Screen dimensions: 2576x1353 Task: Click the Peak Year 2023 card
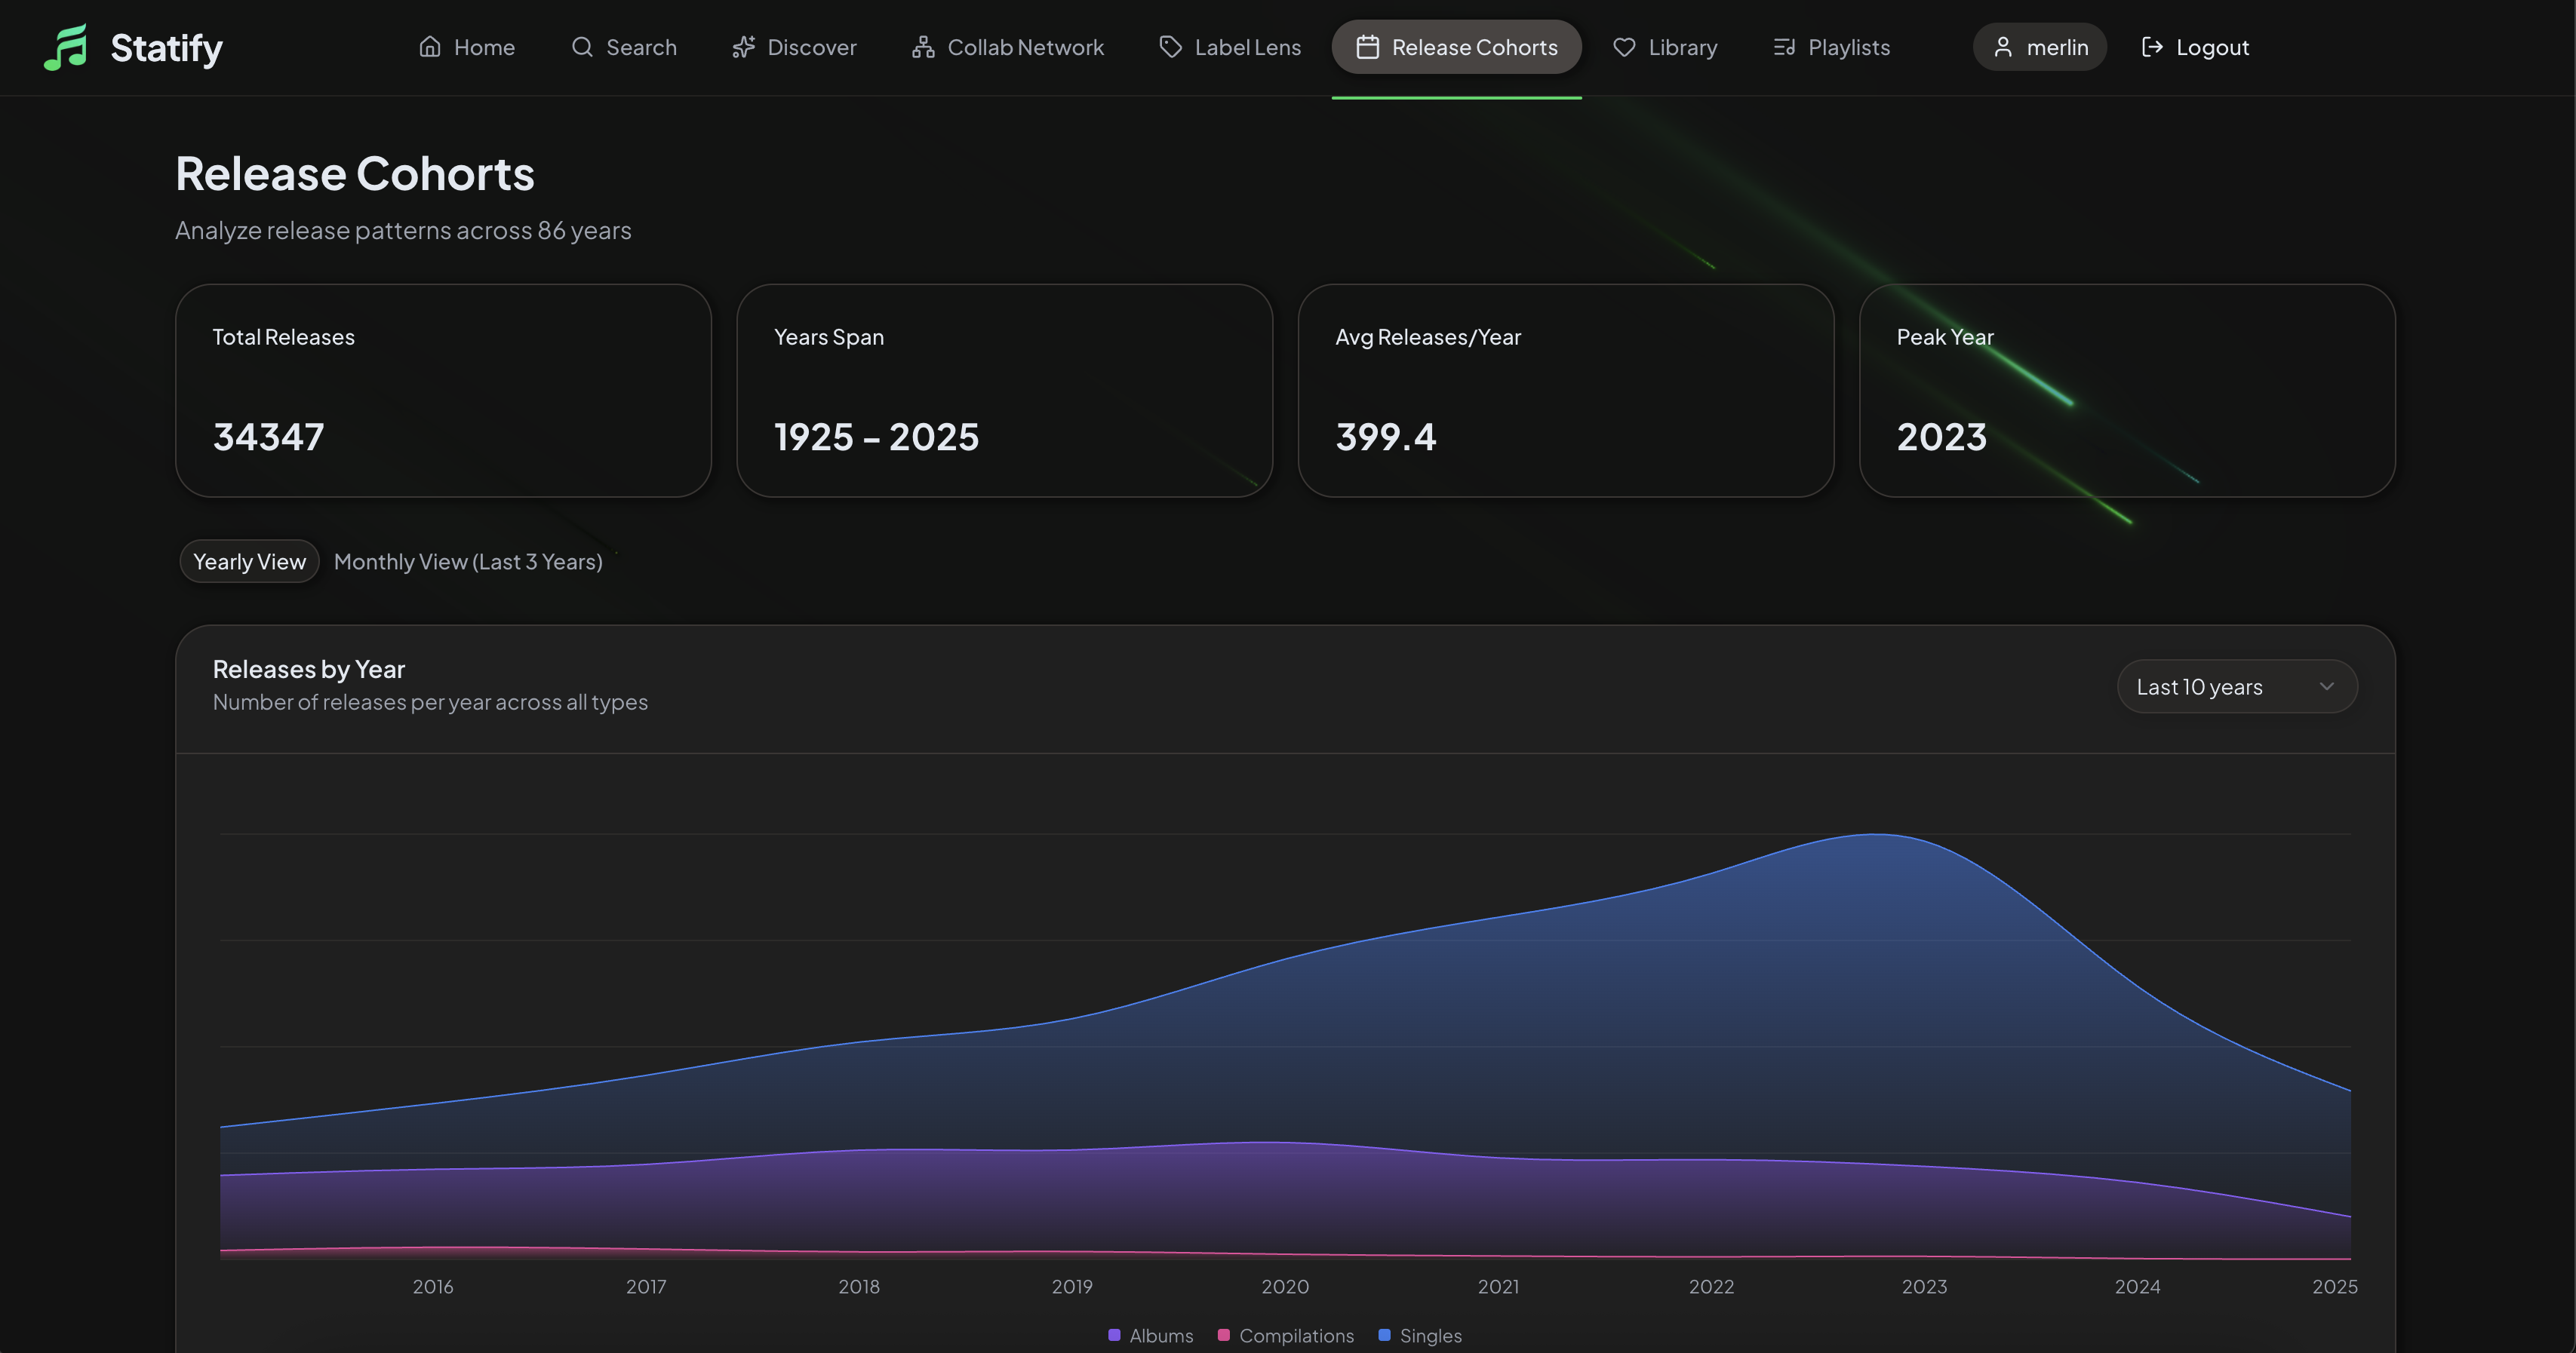(x=2126, y=391)
